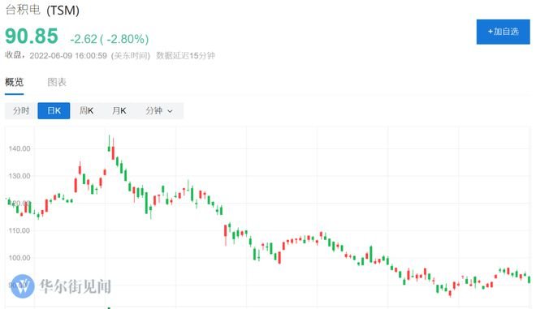Viewport: 536px width, 309px height.
Task: Select the 分时 intraday chart option
Action: tap(21, 110)
